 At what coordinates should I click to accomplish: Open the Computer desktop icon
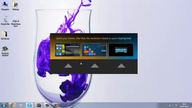(x=5, y=6)
